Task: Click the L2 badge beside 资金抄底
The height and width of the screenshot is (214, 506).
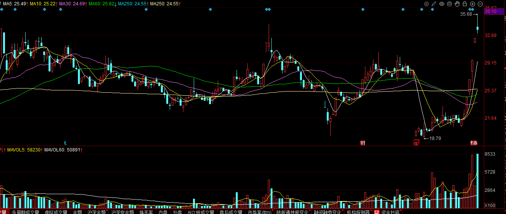Action: click(376, 212)
